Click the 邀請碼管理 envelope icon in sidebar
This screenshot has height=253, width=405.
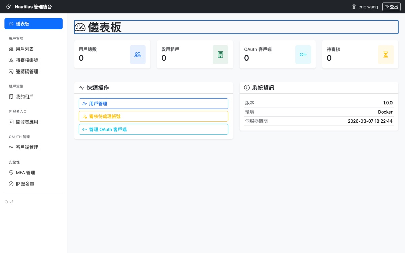pos(11,72)
